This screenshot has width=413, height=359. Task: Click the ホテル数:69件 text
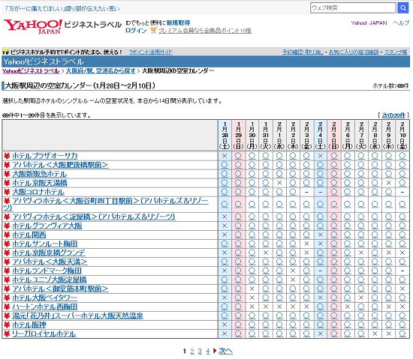click(x=391, y=85)
